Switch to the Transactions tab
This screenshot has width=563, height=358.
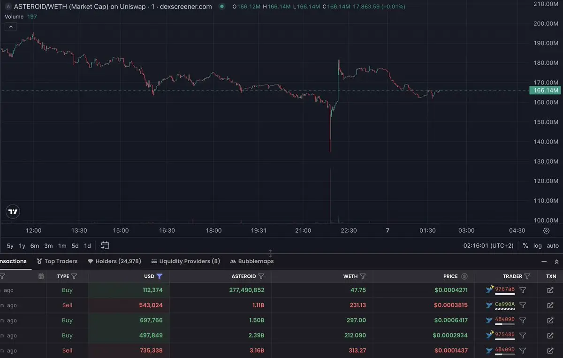[13, 261]
